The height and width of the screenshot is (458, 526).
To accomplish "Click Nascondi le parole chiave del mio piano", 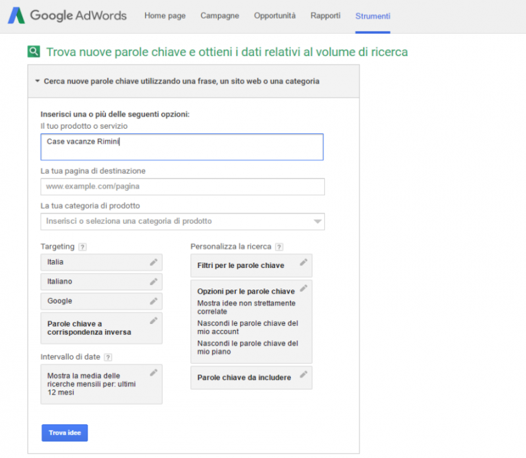I will click(x=247, y=348).
